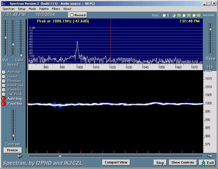The height and width of the screenshot is (169, 218).
Task: Enable the Average filter indicator
Action: pos(4,72)
